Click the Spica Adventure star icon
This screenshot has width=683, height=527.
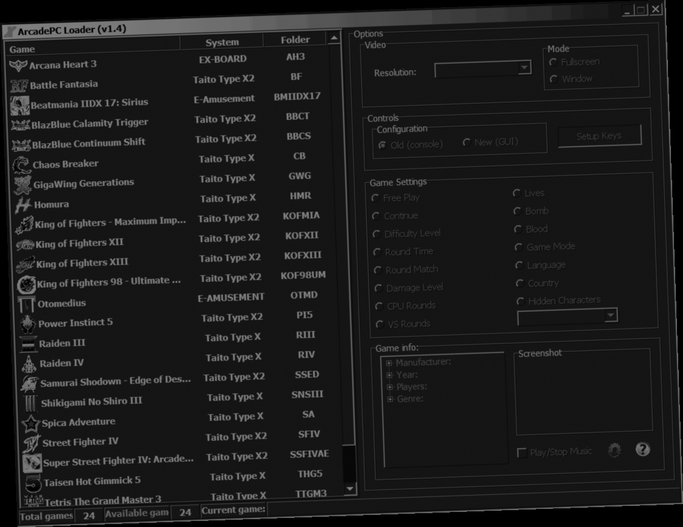31,424
